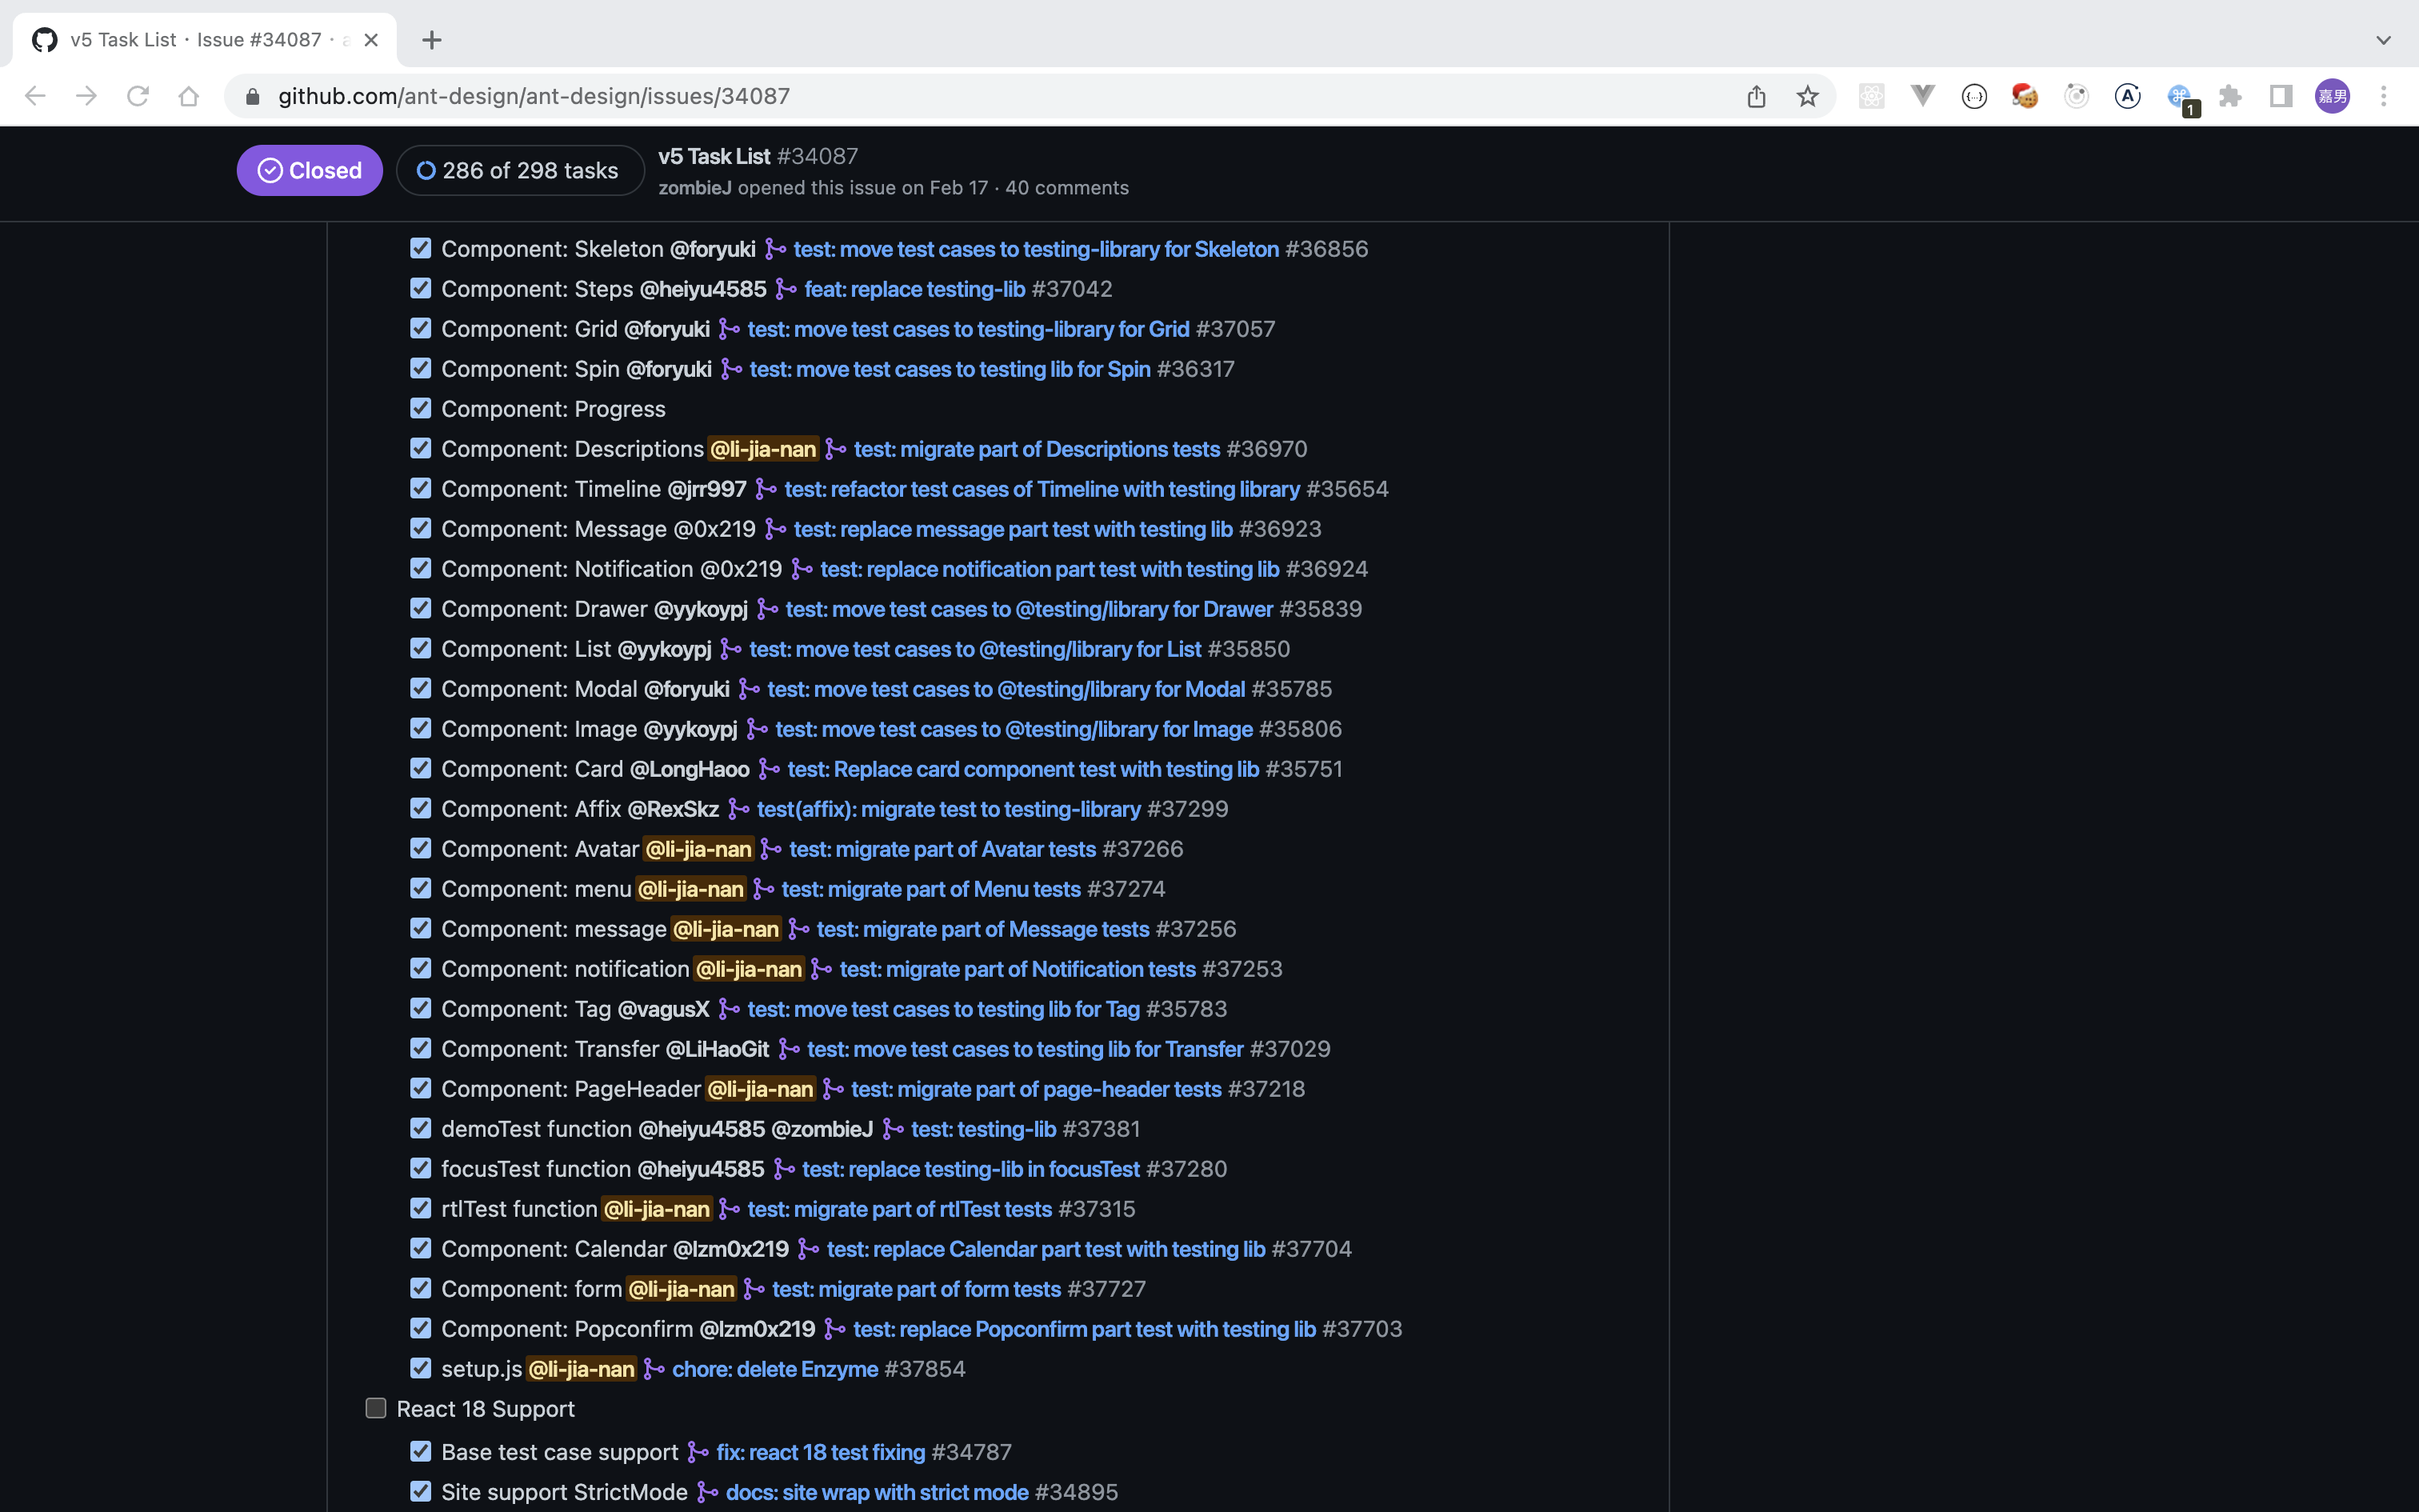Screen dimensions: 2419x1512
Task: Click zombieJ's profile link
Action: click(696, 187)
